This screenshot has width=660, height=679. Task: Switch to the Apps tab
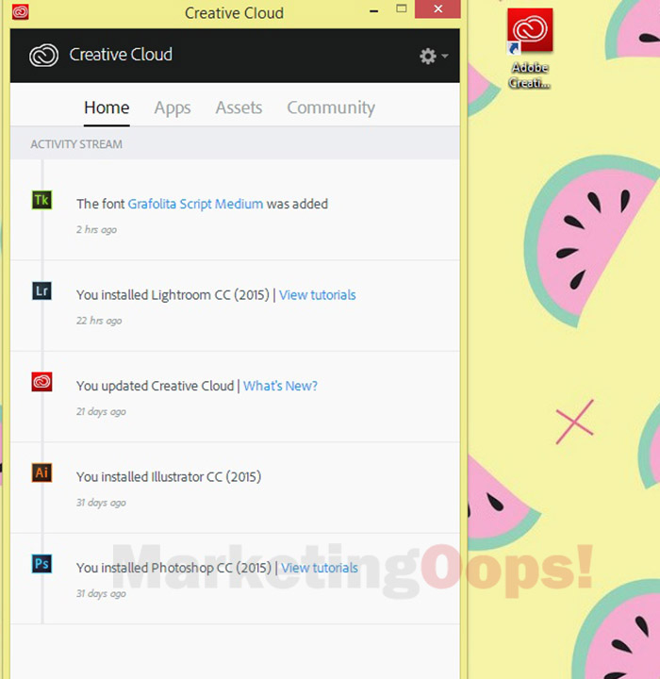[x=173, y=108]
